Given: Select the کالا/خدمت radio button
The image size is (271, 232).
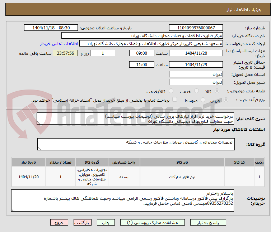Looking at the screenshot, I should click(x=171, y=91).
